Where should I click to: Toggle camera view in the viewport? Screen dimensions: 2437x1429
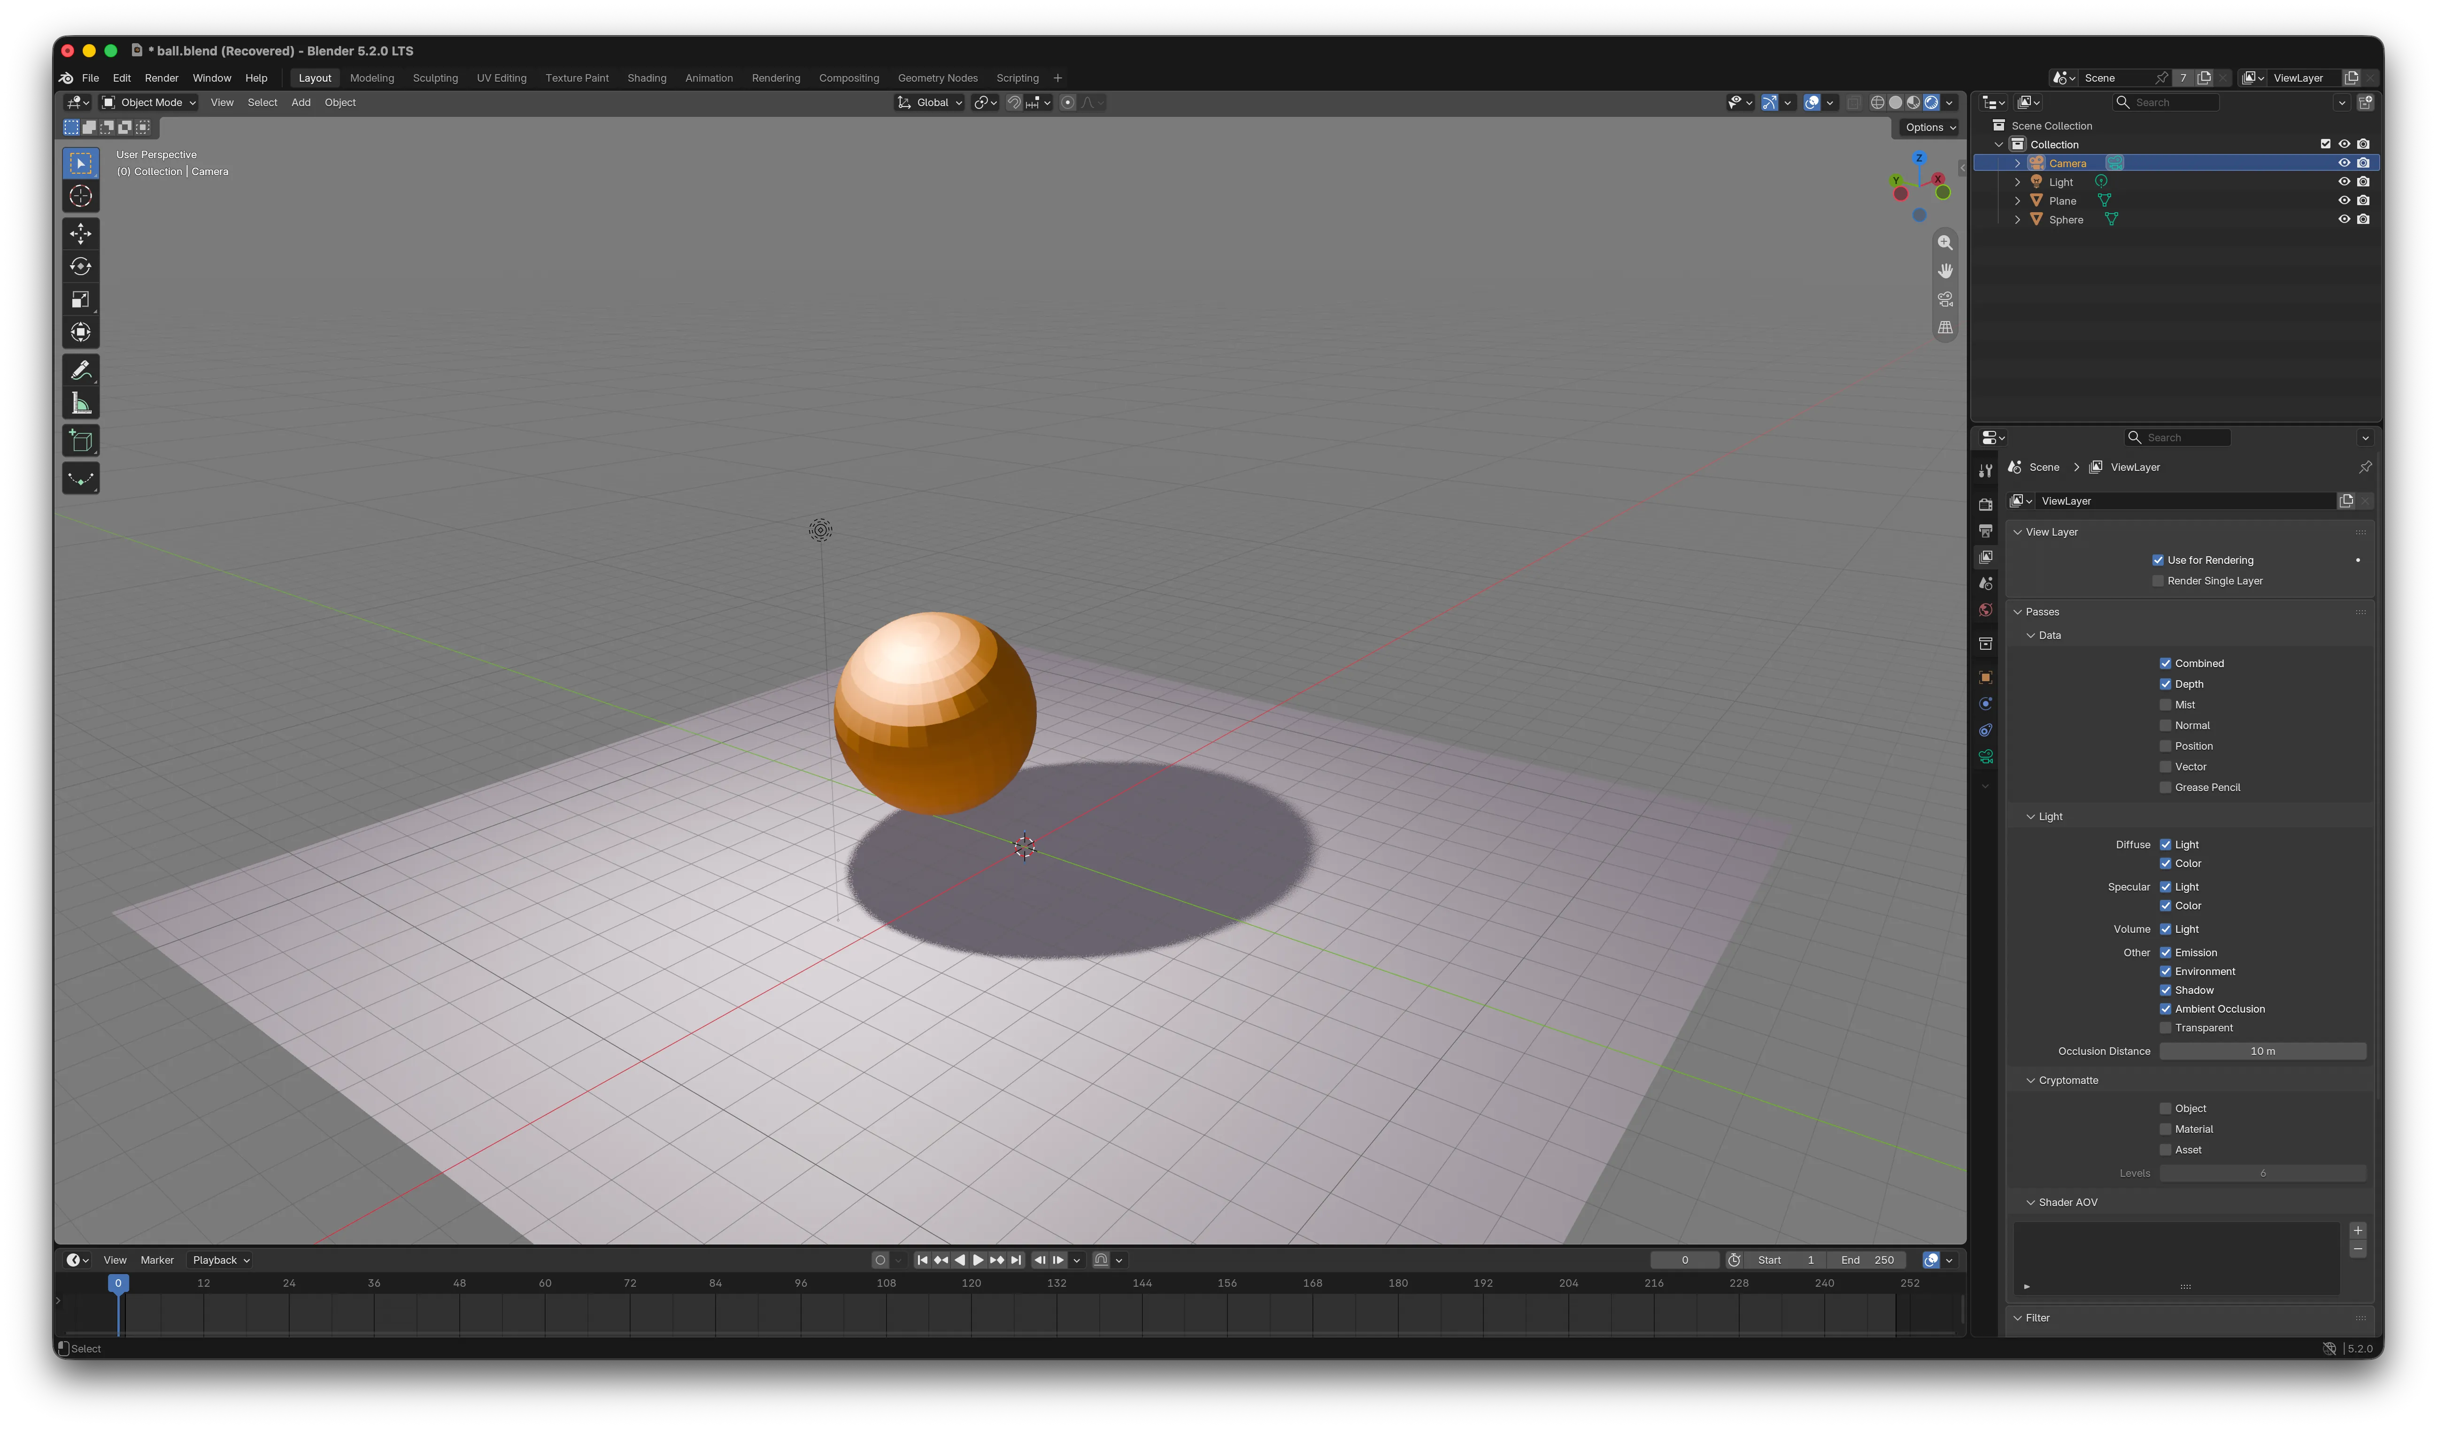click(1945, 300)
